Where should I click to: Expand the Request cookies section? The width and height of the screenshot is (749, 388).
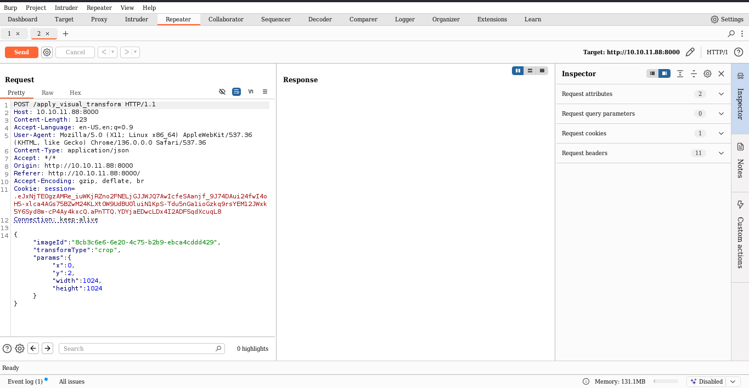(x=722, y=133)
